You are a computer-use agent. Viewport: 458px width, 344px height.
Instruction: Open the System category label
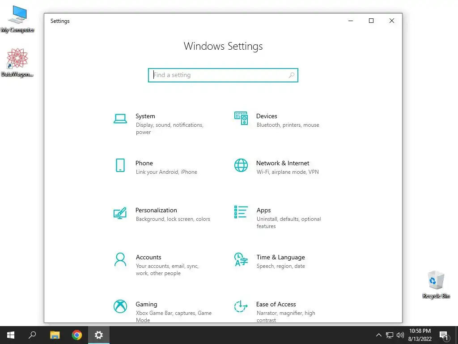pyautogui.click(x=145, y=116)
